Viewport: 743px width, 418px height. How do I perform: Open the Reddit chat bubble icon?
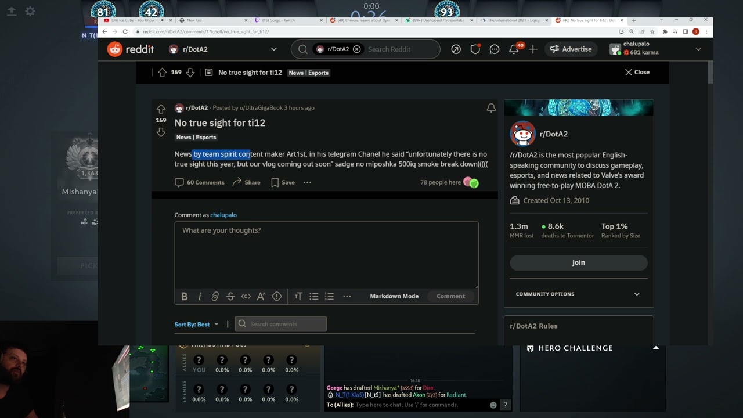[x=495, y=49]
